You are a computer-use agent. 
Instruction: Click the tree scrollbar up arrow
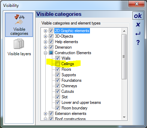point(124,31)
